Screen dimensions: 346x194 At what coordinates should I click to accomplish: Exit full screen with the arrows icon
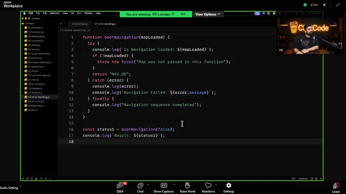click(x=338, y=5)
